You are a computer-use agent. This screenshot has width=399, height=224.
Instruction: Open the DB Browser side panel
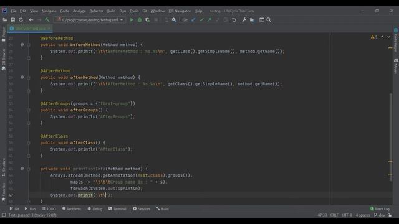3,60
